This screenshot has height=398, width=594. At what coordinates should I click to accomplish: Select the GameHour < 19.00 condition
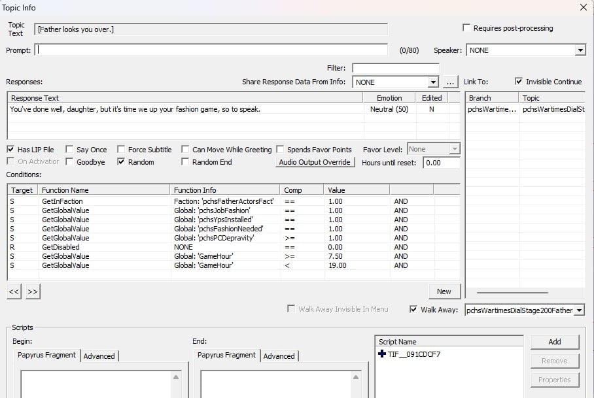pyautogui.click(x=234, y=265)
